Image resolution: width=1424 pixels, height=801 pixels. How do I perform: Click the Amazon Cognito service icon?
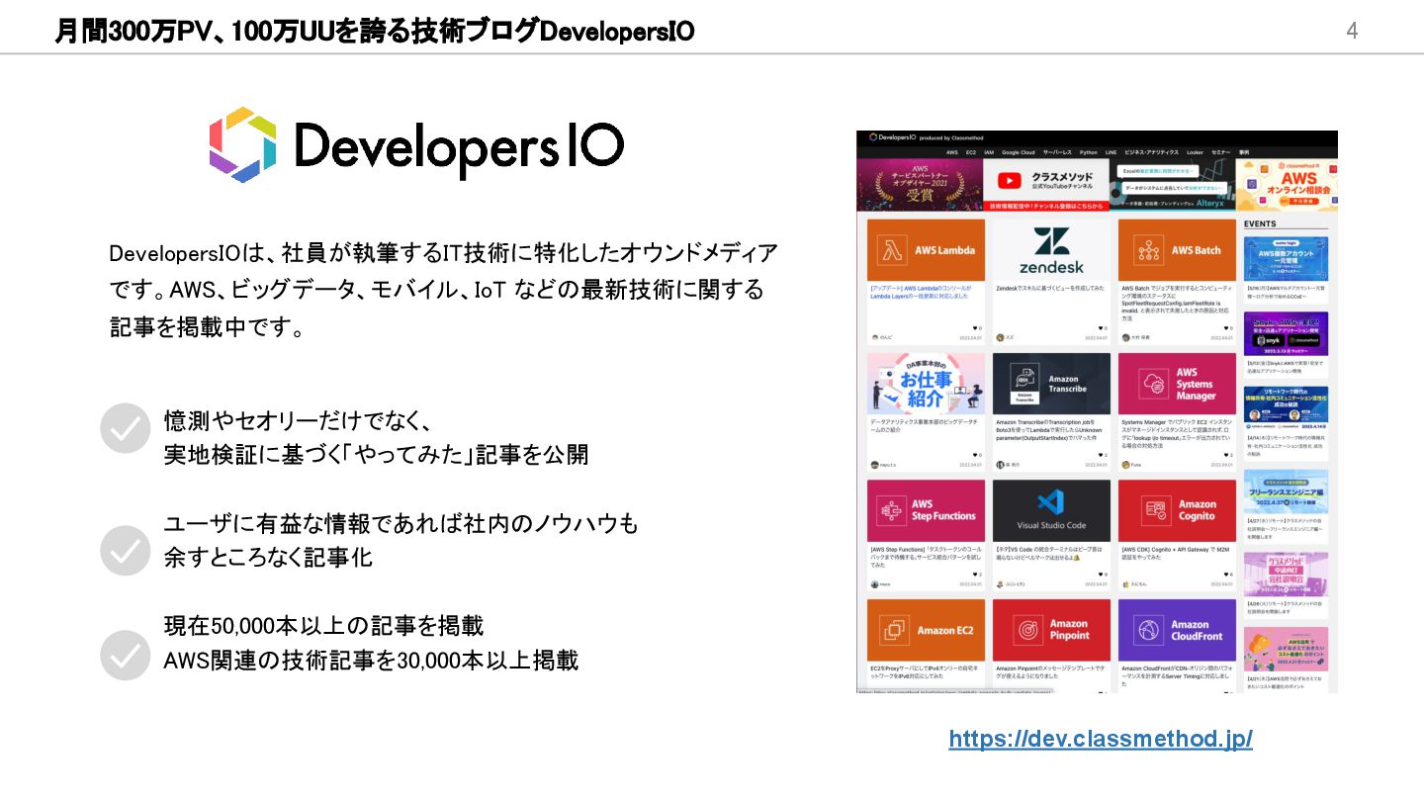point(1155,510)
